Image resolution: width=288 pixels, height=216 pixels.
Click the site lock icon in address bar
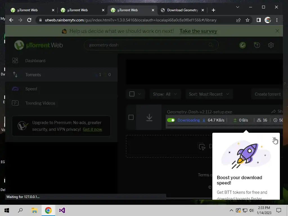pos(40,20)
